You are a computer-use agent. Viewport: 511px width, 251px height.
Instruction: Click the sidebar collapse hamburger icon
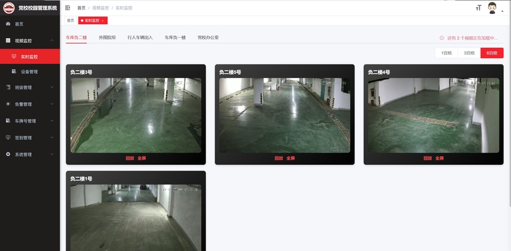tap(68, 8)
